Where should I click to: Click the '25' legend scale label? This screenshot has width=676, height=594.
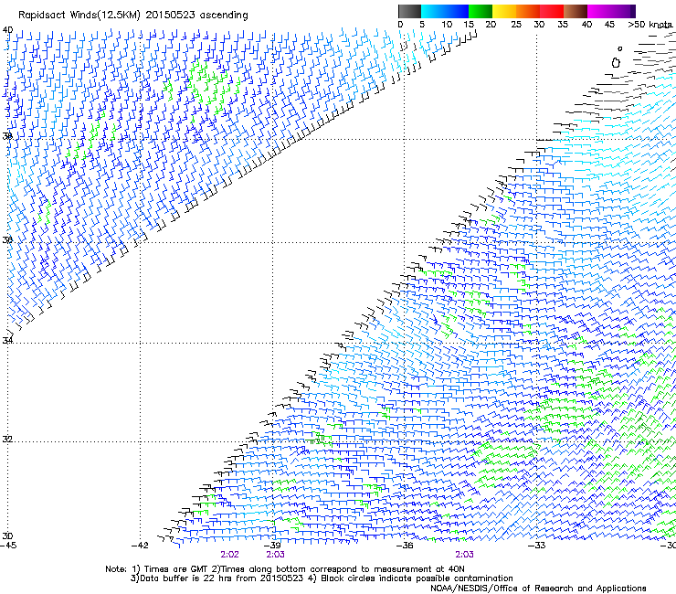(516, 25)
